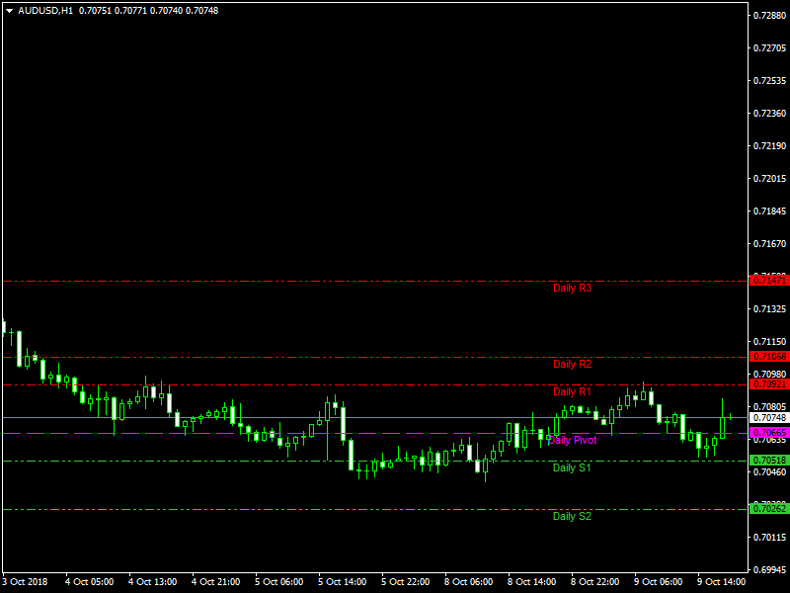Click the red 0.71471 price tag
The width and height of the screenshot is (790, 593).
click(x=769, y=281)
